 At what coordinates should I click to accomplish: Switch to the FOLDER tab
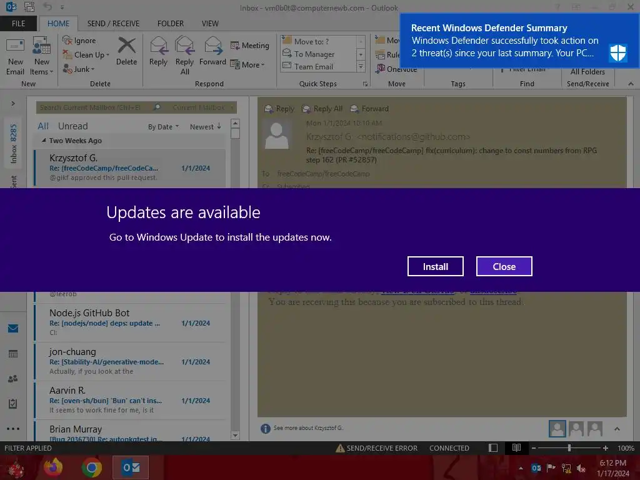pos(171,23)
